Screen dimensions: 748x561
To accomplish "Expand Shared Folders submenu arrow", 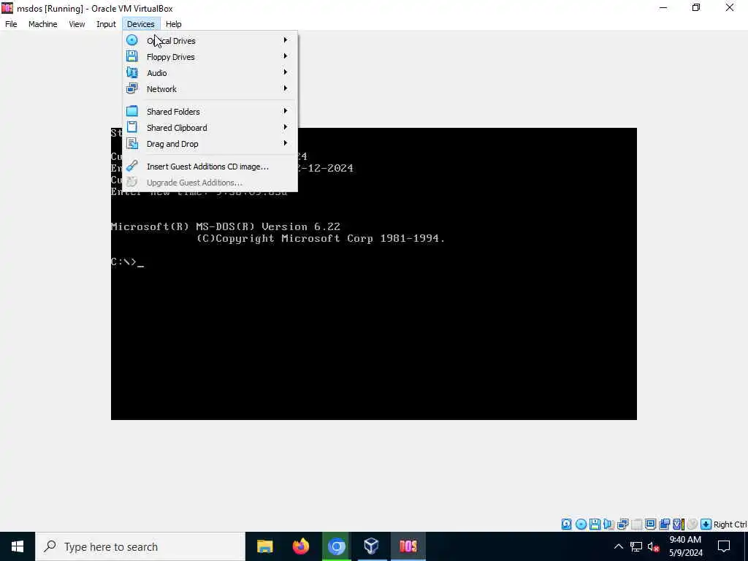I will [x=286, y=111].
